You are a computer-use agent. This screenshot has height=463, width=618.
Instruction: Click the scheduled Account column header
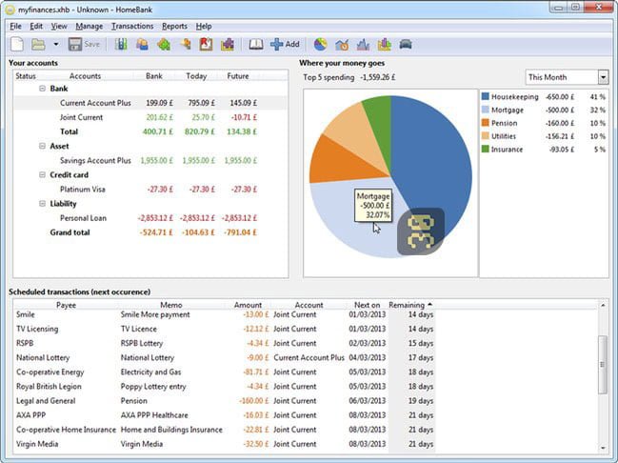point(309,305)
